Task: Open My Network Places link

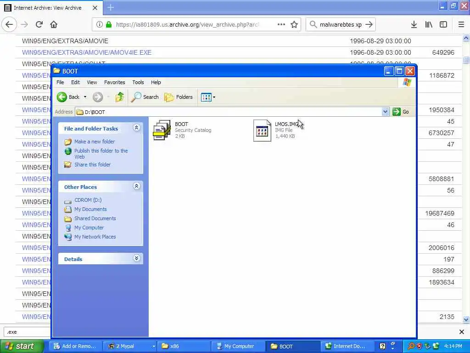Action: (x=95, y=237)
